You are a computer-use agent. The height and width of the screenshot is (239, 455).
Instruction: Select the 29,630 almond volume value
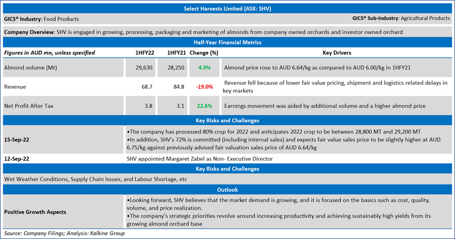point(144,68)
